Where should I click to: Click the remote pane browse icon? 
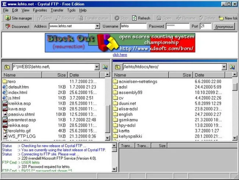coord(232,67)
